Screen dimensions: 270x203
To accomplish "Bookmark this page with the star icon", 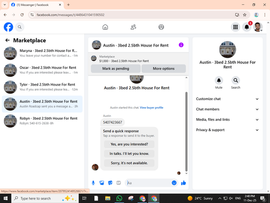I will tap(245, 15).
